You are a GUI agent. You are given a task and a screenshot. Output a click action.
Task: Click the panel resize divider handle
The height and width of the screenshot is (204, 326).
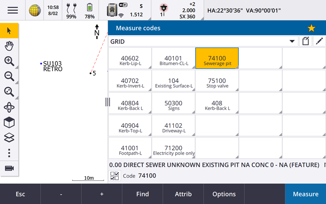(x=108, y=102)
